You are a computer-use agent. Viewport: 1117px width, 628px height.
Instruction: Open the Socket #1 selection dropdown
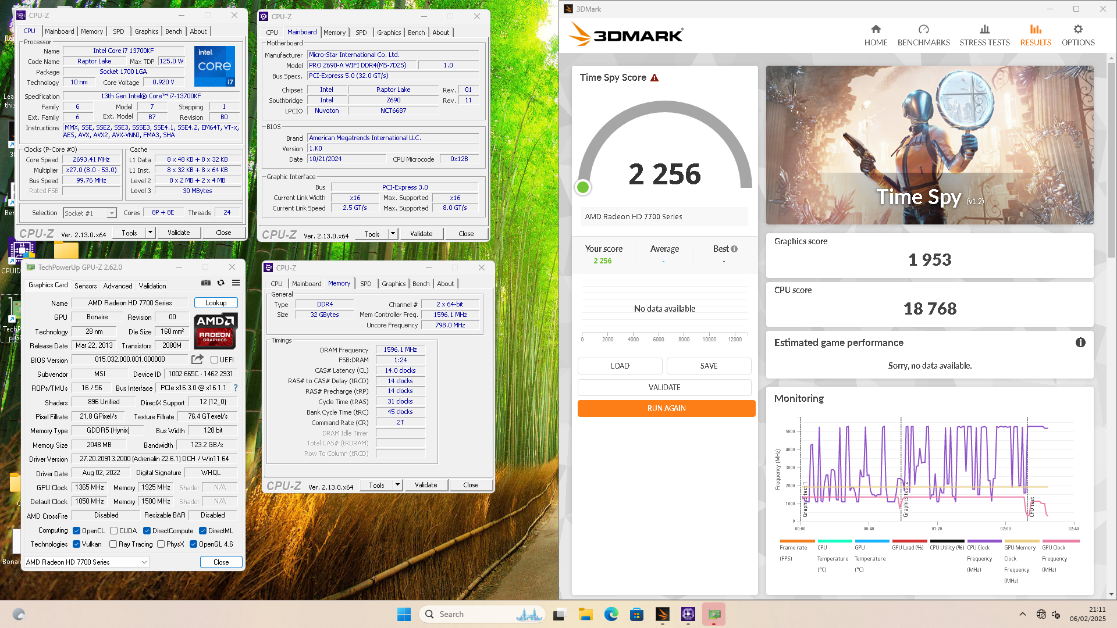[90, 213]
